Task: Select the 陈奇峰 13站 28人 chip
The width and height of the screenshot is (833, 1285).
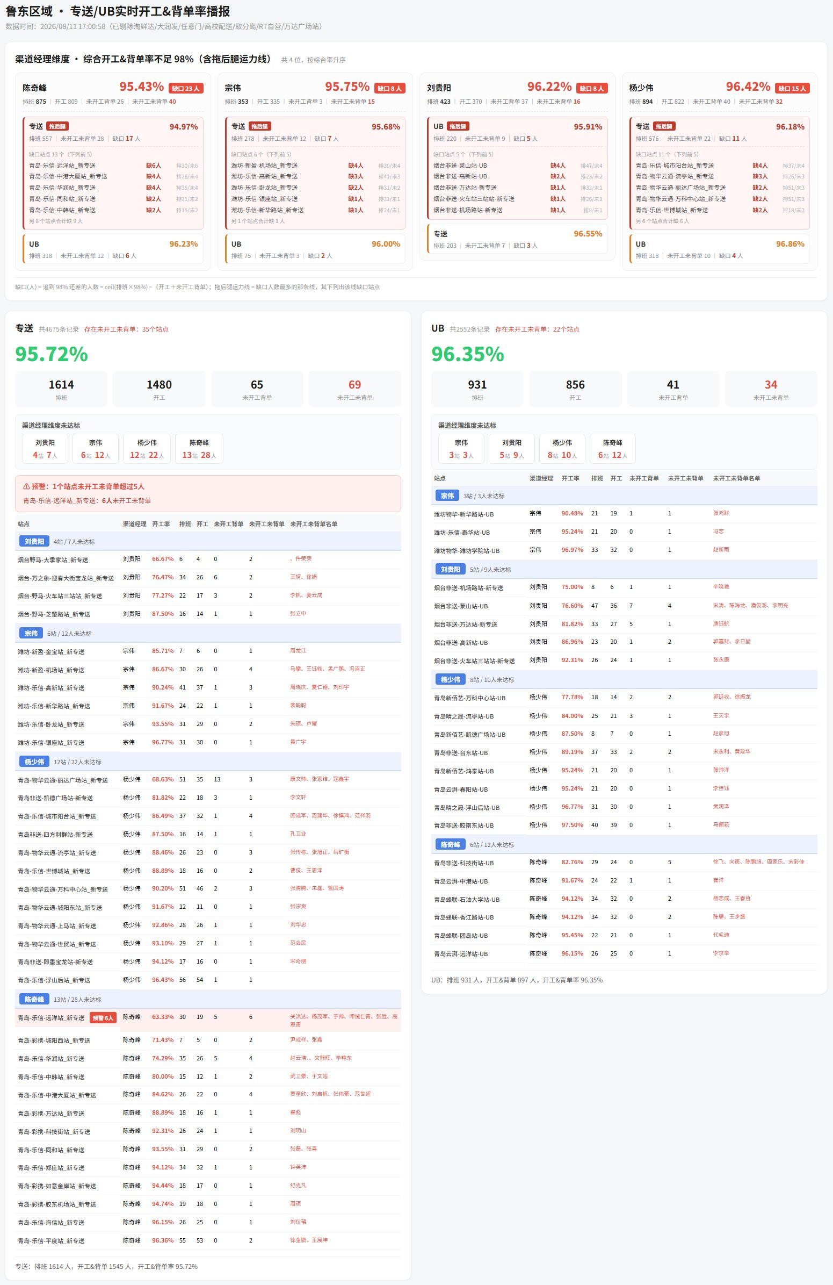Action: (199, 449)
